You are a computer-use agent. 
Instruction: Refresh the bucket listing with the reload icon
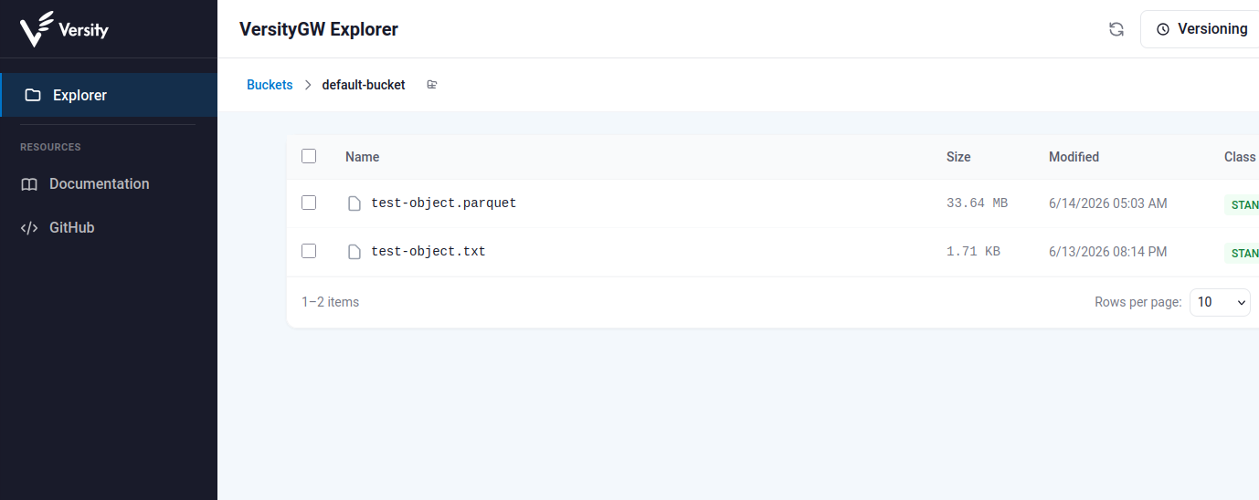(1116, 29)
